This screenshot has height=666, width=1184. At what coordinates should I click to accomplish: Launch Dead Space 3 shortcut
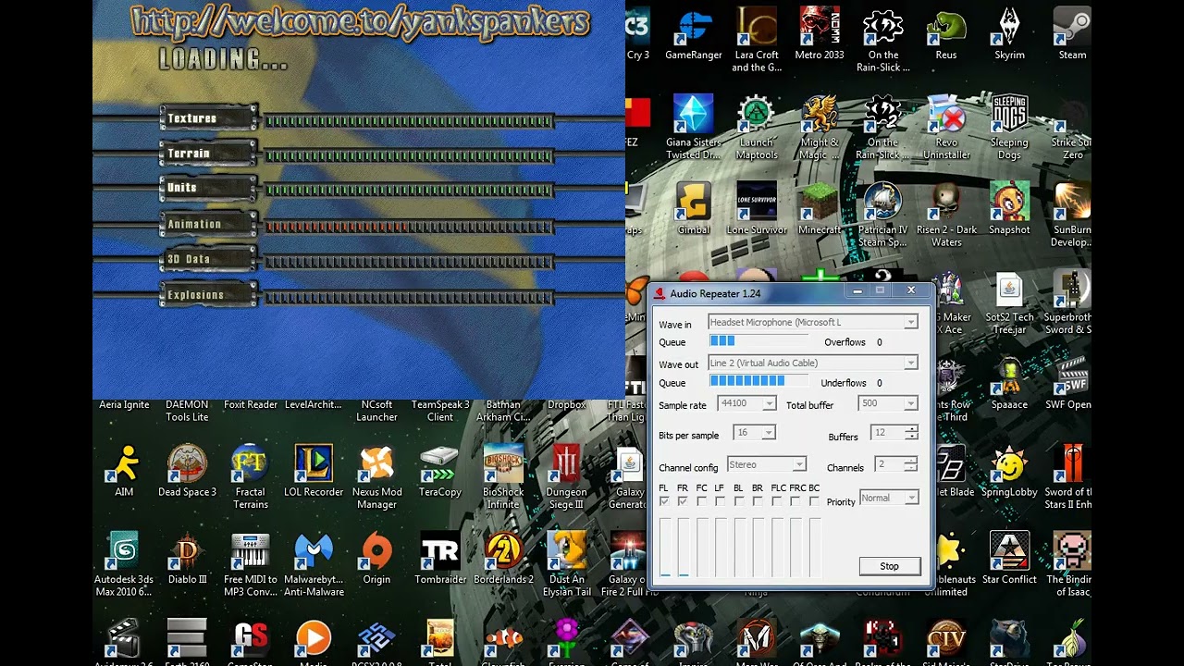click(x=187, y=471)
